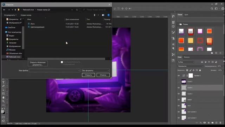The height and width of the screenshot is (127, 225).
Task: Click the Quick Mask mode icon
Action: pos(3,117)
